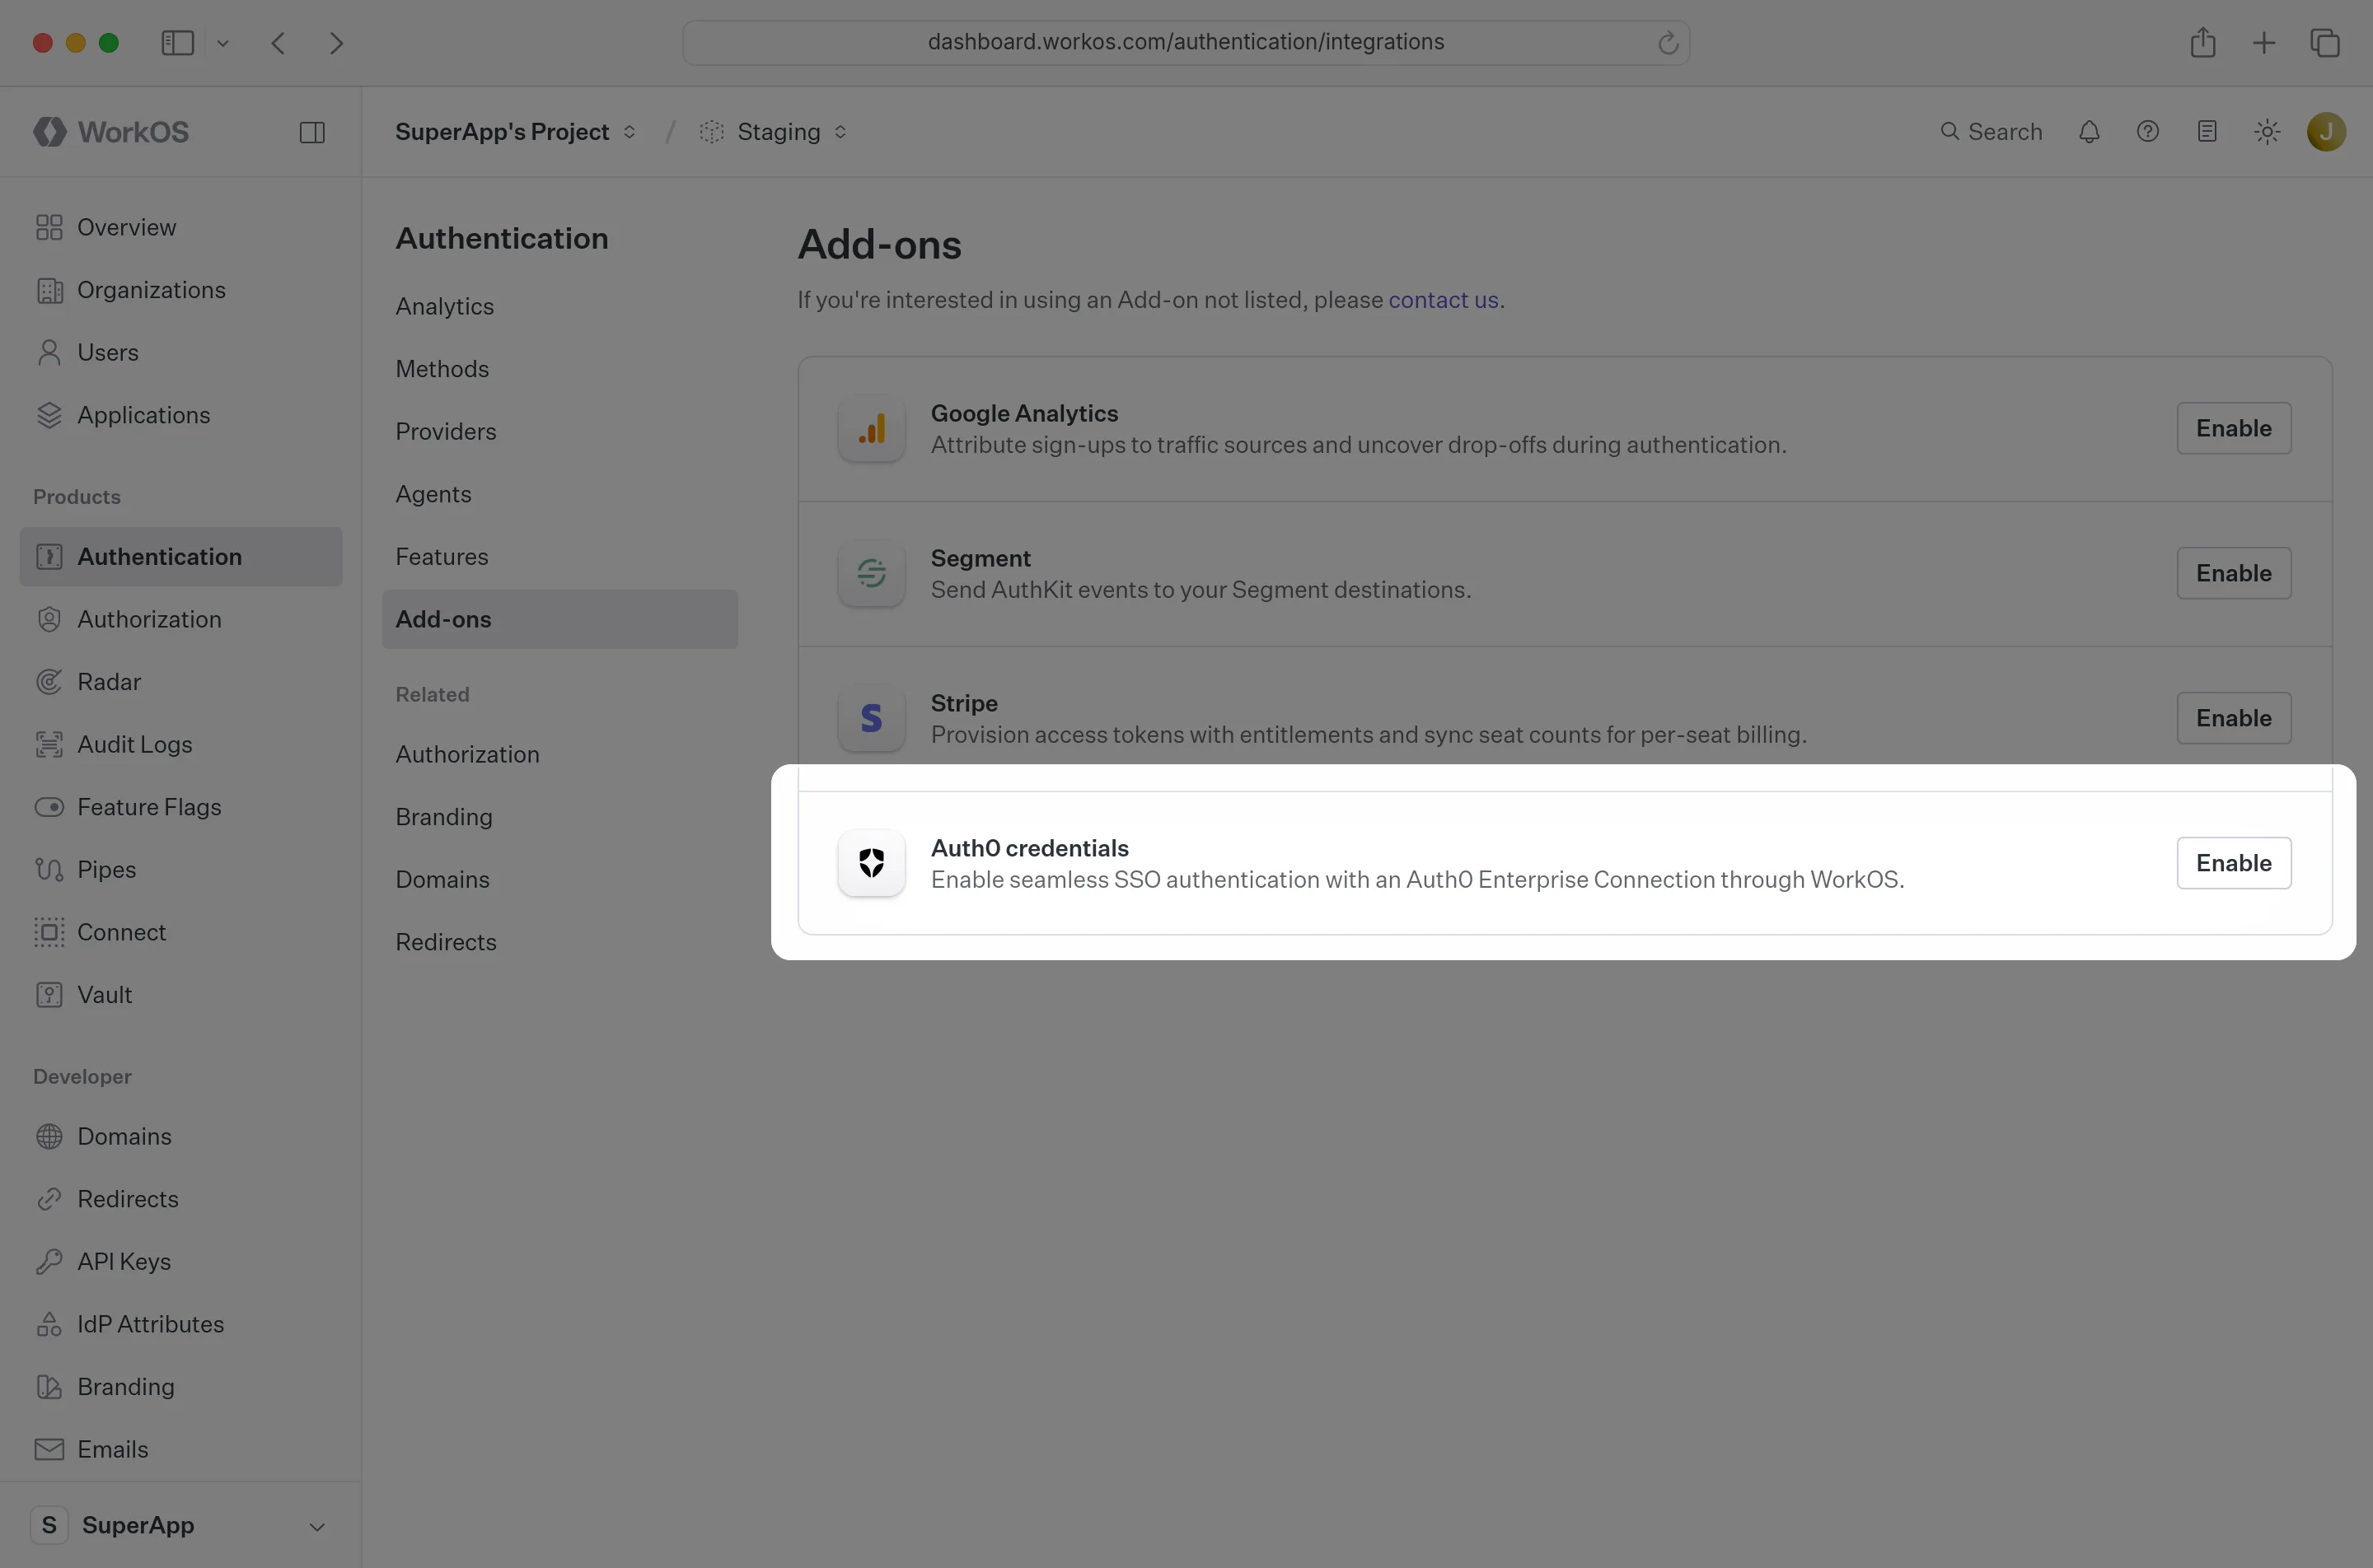
Task: Show the browser tab overview icon
Action: [x=2325, y=43]
